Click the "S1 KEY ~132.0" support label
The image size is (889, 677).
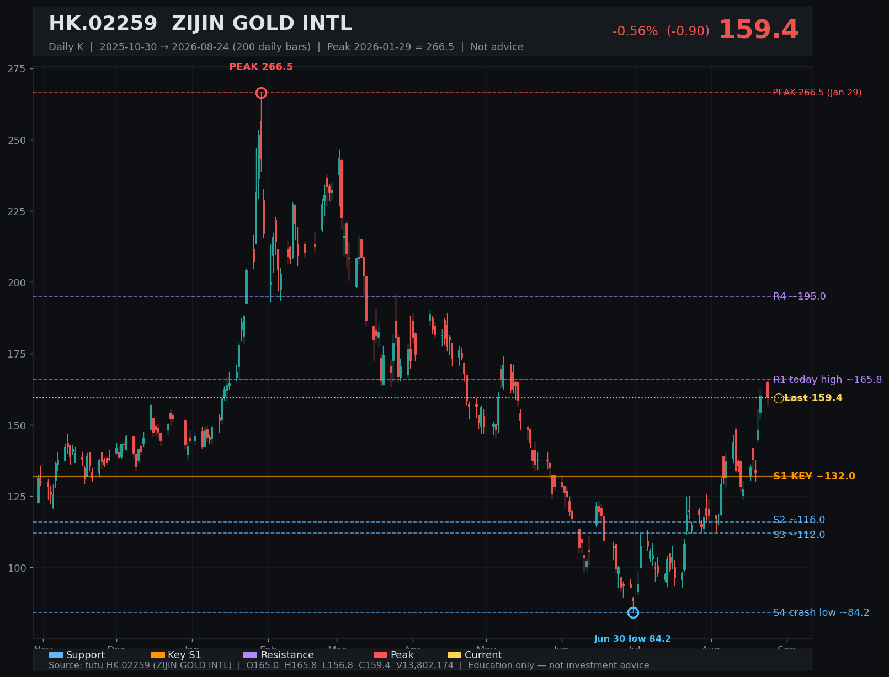(x=814, y=476)
